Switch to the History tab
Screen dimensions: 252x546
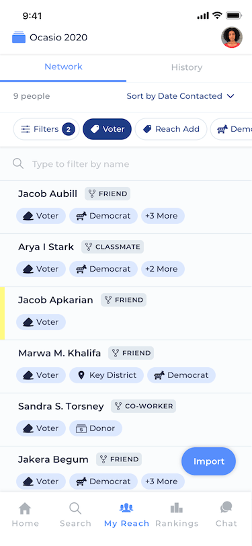187,67
